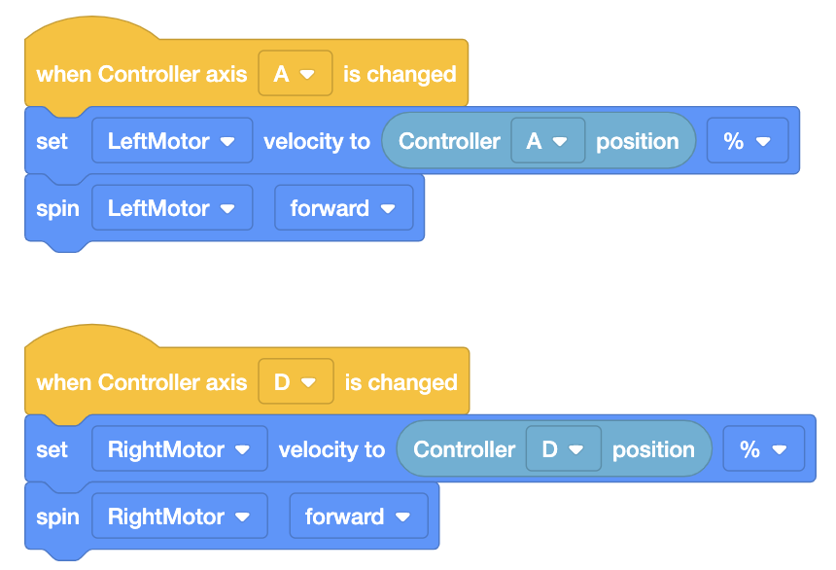Open the motor dropdown in the spin LeftMotor block
Viewport: 836px width, 570px height.
(x=171, y=207)
